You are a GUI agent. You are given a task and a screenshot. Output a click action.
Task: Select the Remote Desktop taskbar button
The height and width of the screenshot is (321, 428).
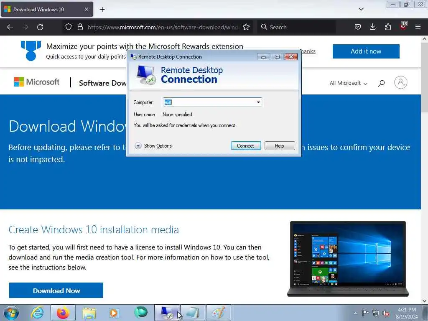pos(167,313)
